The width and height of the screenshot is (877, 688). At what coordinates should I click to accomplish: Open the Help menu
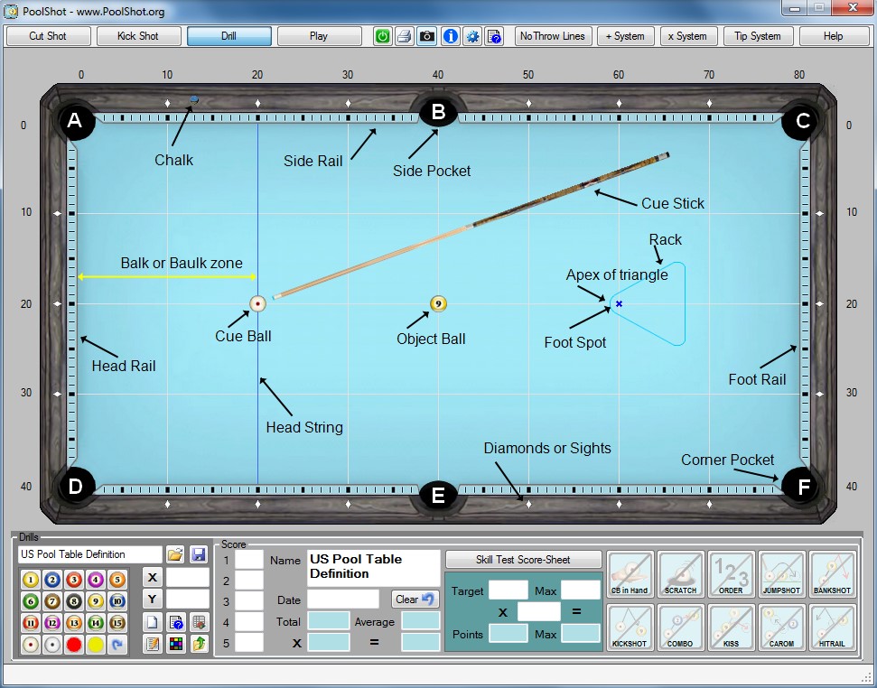(834, 36)
